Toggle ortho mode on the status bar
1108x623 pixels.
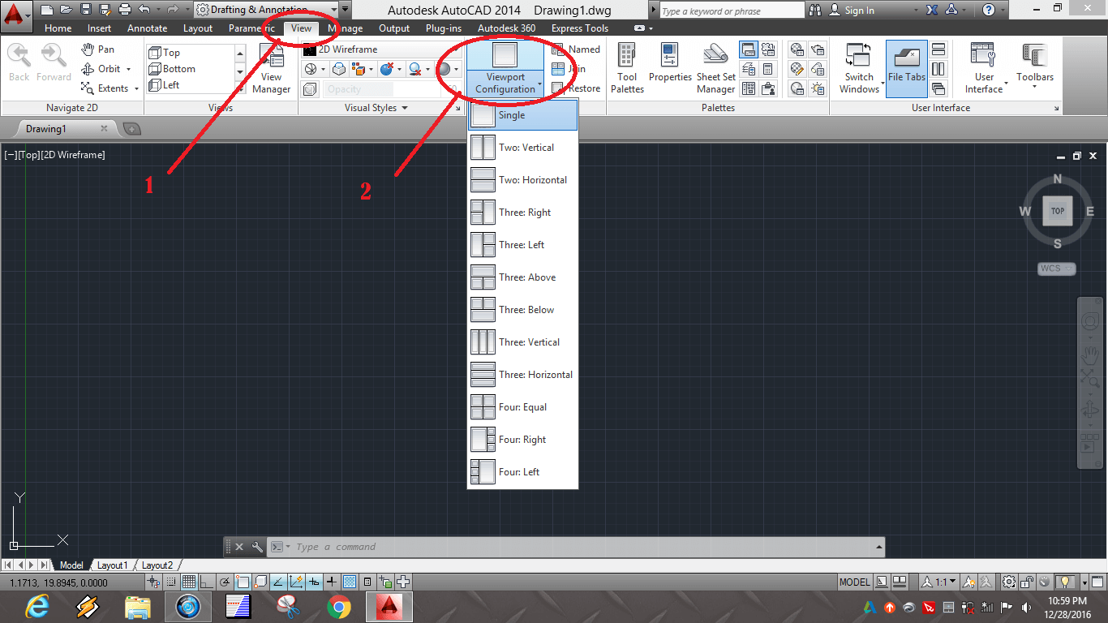click(208, 581)
